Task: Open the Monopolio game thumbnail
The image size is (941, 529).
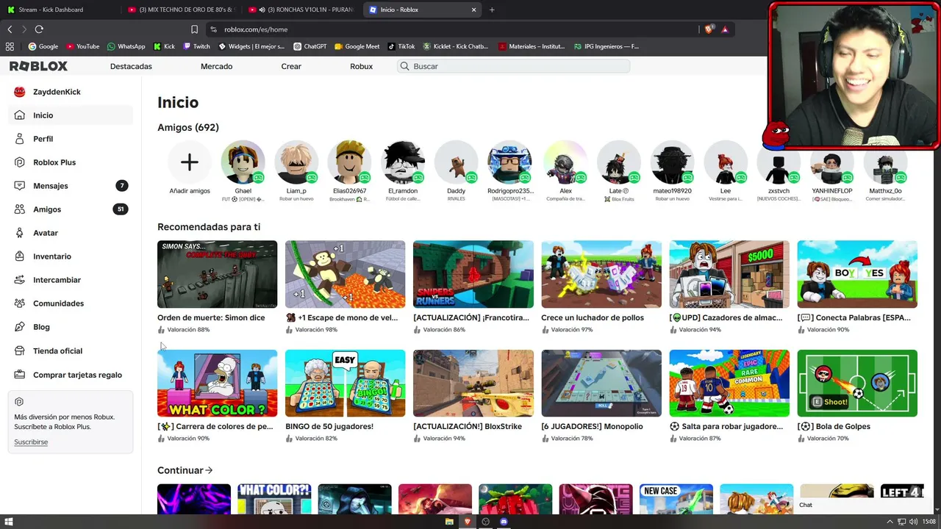Action: pyautogui.click(x=601, y=383)
